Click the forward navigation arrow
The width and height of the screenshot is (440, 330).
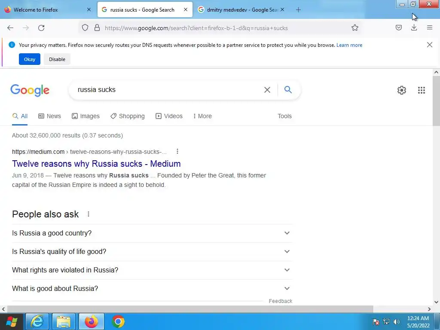click(x=26, y=28)
